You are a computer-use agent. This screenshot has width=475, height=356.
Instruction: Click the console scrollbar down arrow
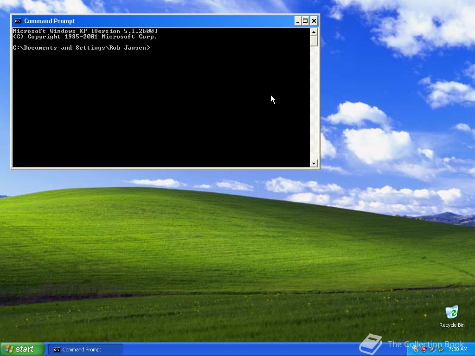tap(314, 164)
